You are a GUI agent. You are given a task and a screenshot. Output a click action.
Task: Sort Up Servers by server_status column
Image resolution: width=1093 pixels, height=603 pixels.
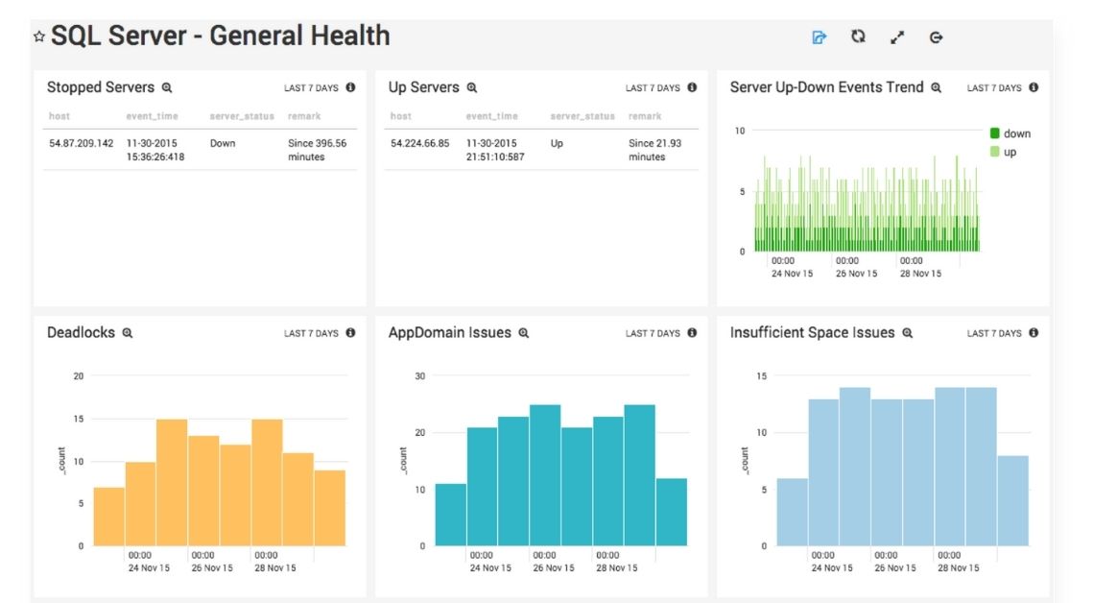pyautogui.click(x=582, y=116)
